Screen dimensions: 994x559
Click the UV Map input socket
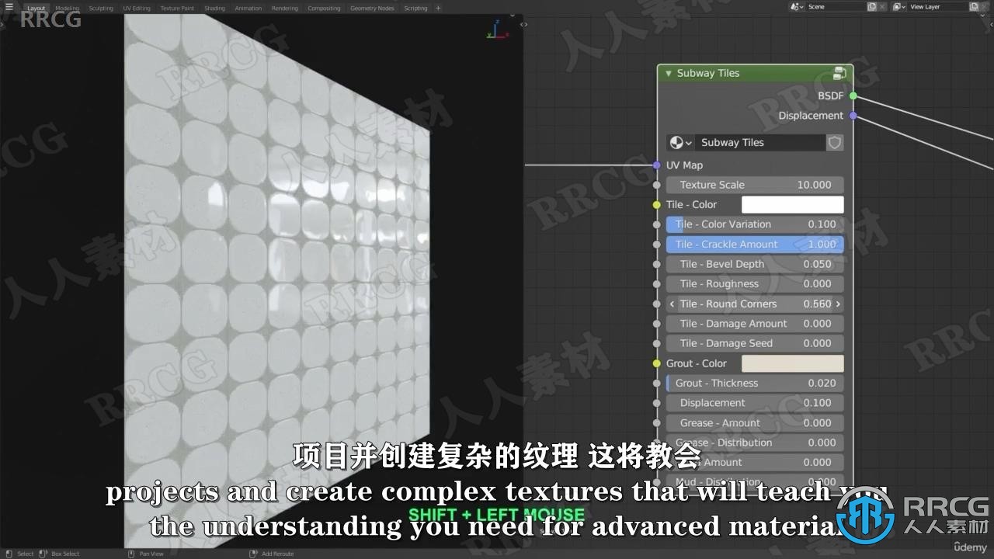point(657,165)
